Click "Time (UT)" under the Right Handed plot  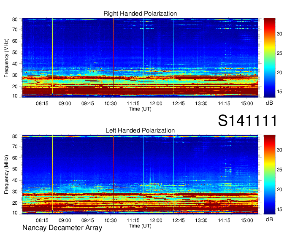[140, 109]
